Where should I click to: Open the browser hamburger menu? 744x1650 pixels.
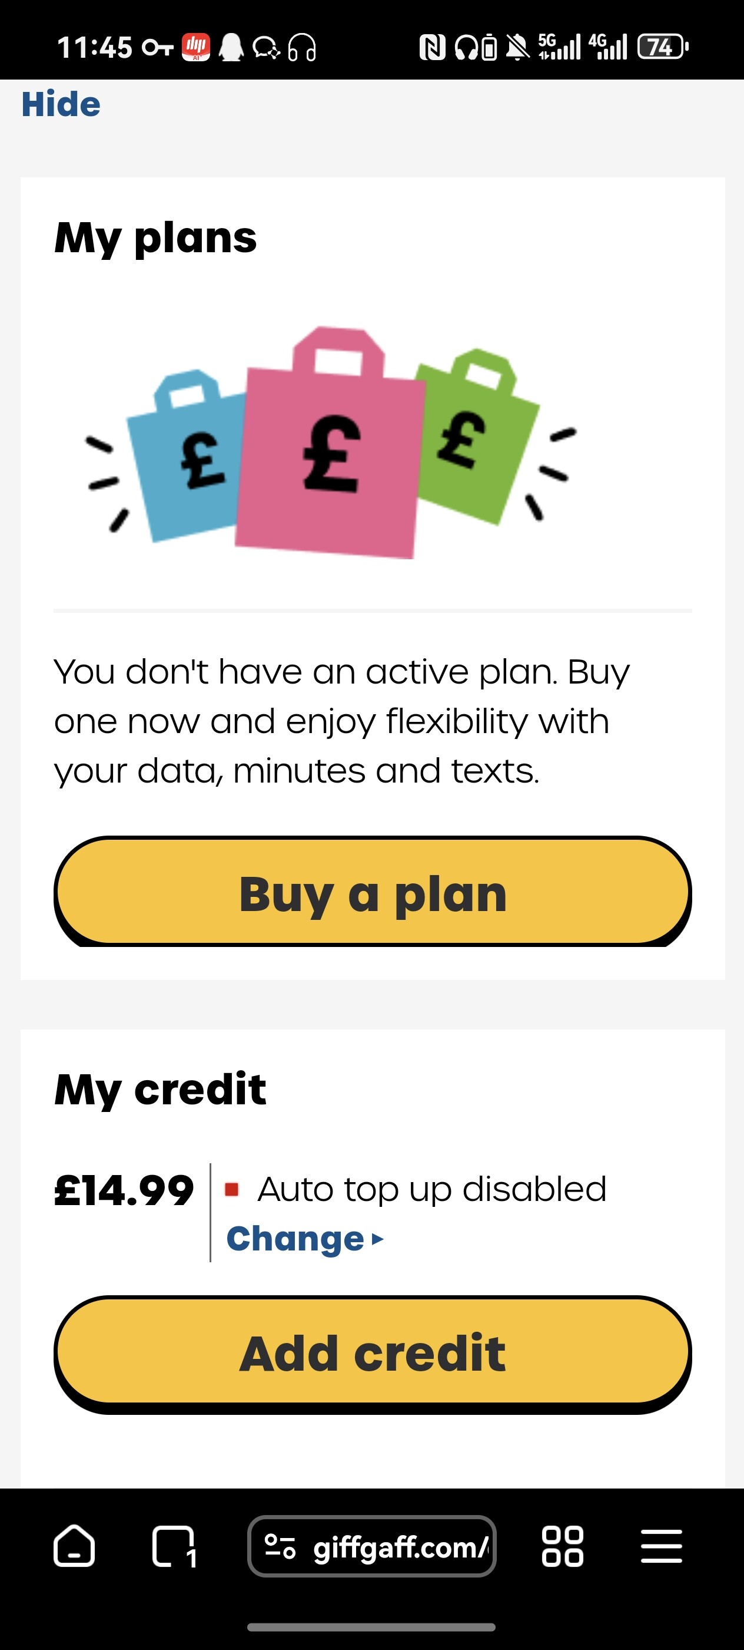pyautogui.click(x=662, y=1546)
